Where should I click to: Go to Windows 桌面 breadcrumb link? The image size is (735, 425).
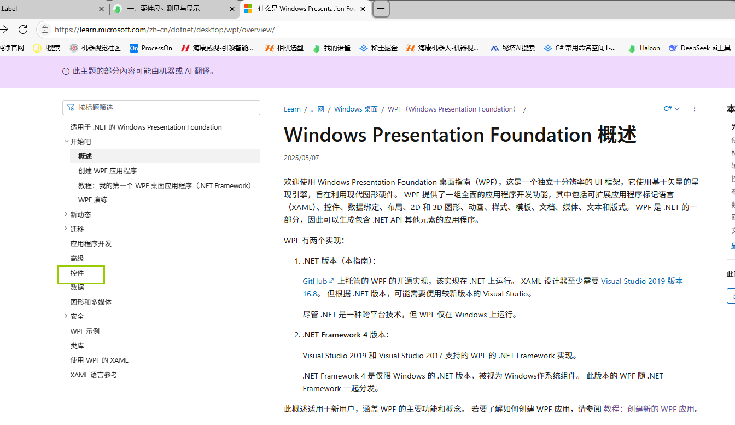tap(356, 109)
